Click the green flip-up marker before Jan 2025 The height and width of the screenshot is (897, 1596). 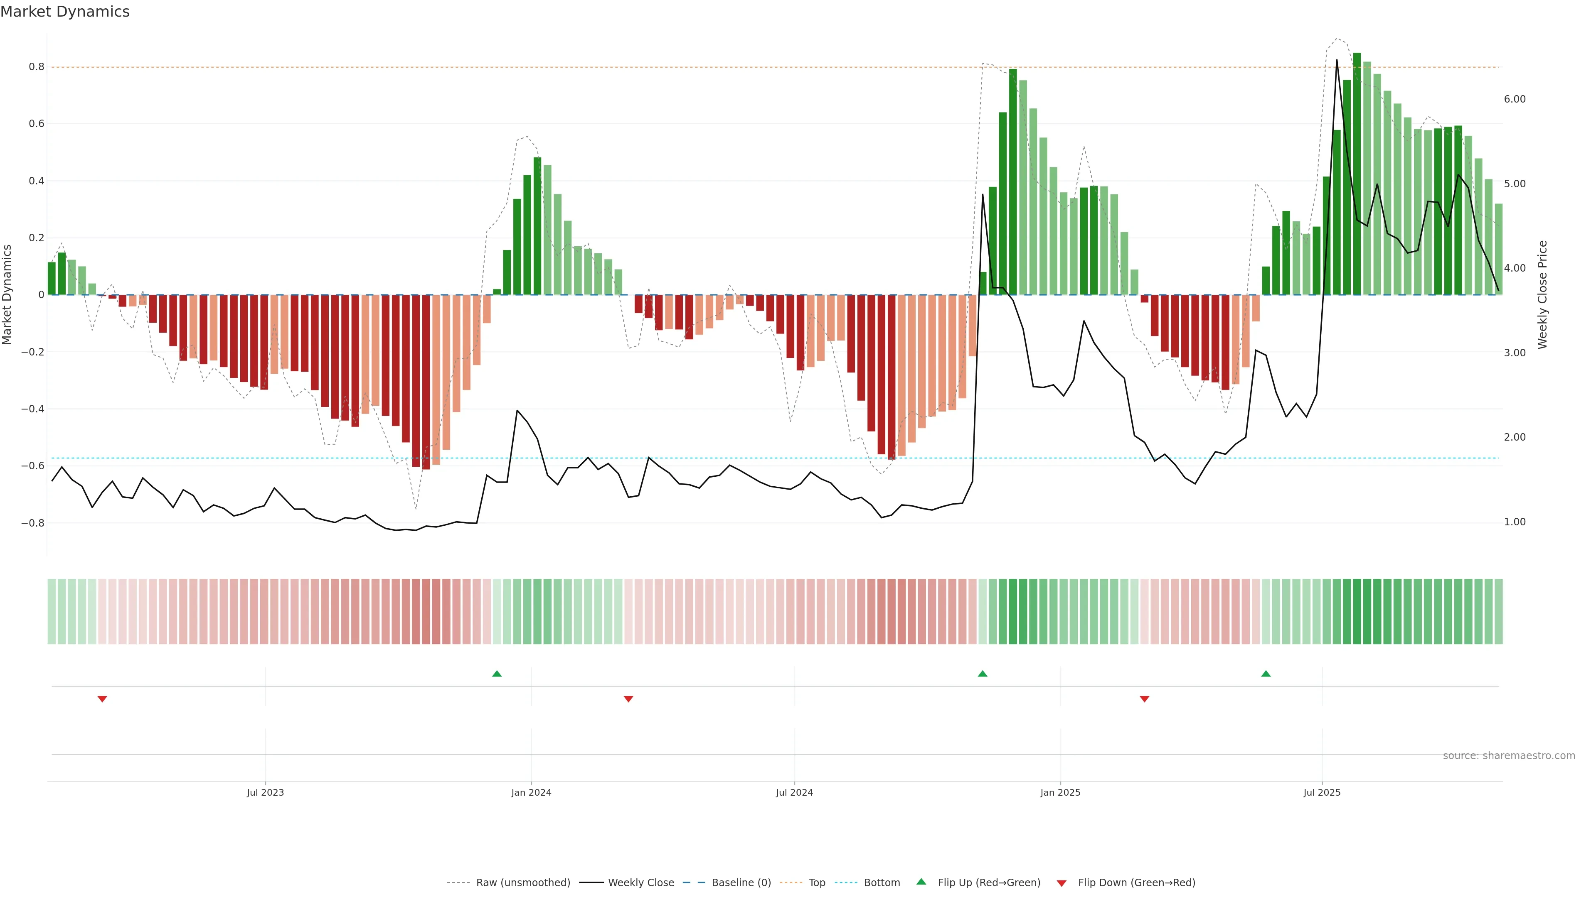pyautogui.click(x=983, y=674)
